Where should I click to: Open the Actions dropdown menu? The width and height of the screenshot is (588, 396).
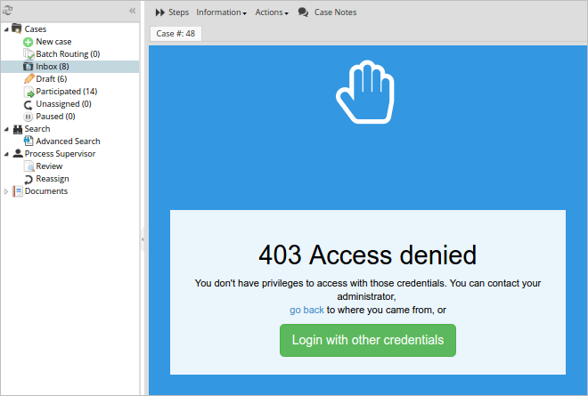point(271,12)
